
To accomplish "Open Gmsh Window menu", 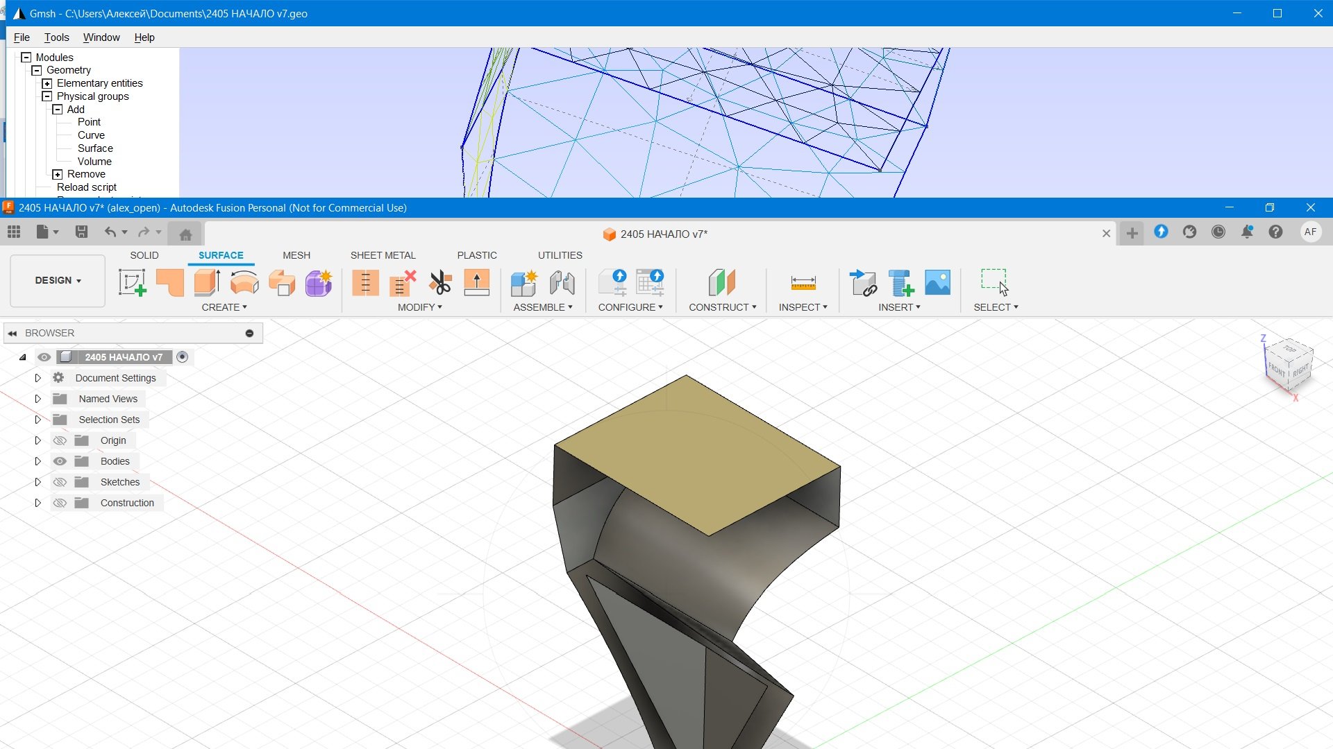I will pyautogui.click(x=101, y=37).
